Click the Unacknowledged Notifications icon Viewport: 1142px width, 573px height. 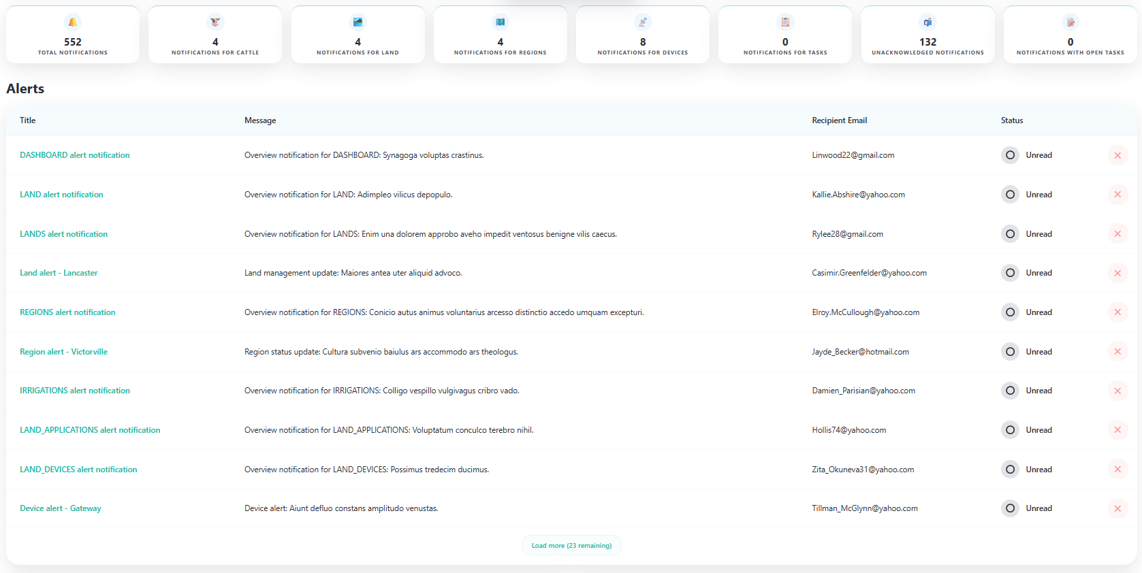pyautogui.click(x=927, y=22)
